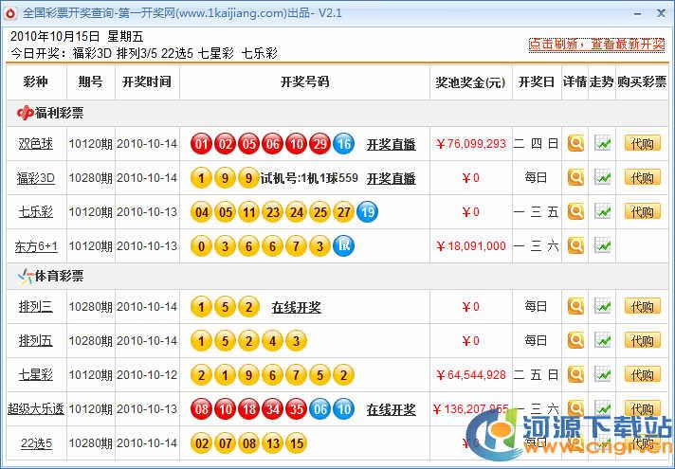Open details magnifier for 排列三 row
The height and width of the screenshot is (469, 675).
575,306
